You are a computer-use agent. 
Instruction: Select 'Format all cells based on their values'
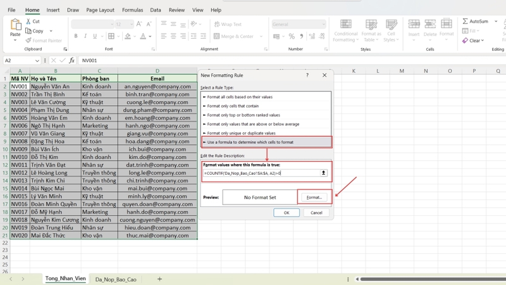266,97
